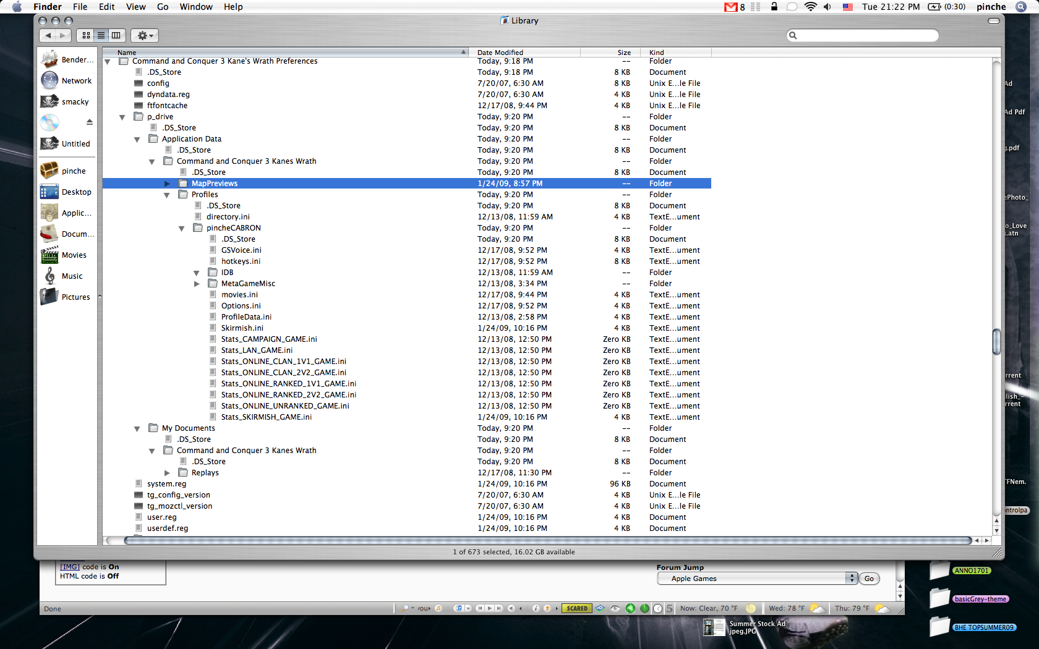Go back with the Finder back arrow
The width and height of the screenshot is (1039, 649).
(48, 35)
